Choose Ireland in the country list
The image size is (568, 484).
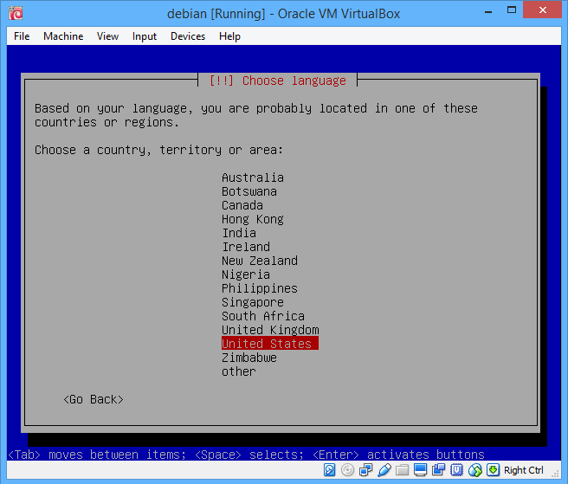click(246, 247)
